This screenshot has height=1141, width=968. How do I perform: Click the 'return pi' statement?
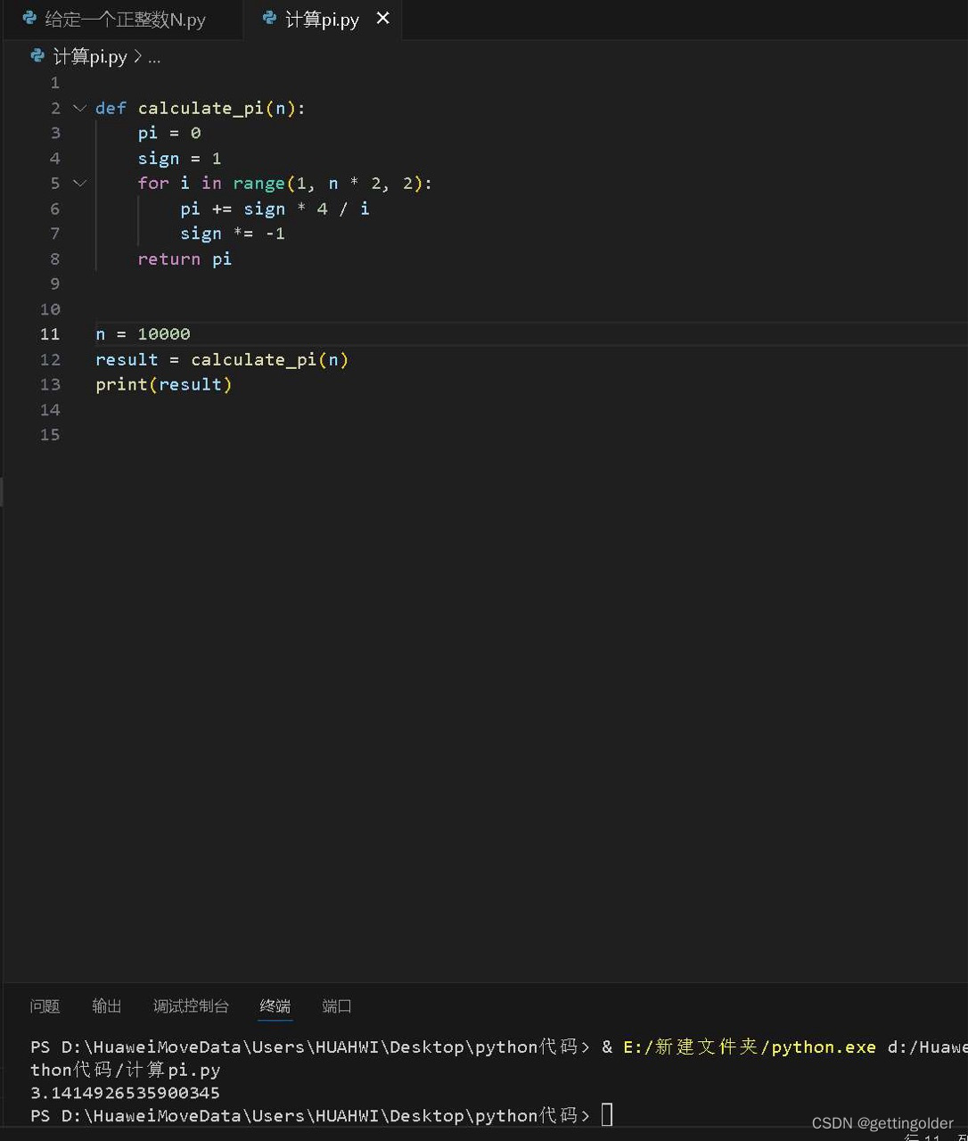coord(185,259)
